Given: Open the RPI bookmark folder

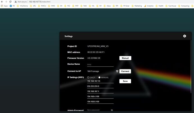Looking at the screenshot, I should (x=116, y=6).
